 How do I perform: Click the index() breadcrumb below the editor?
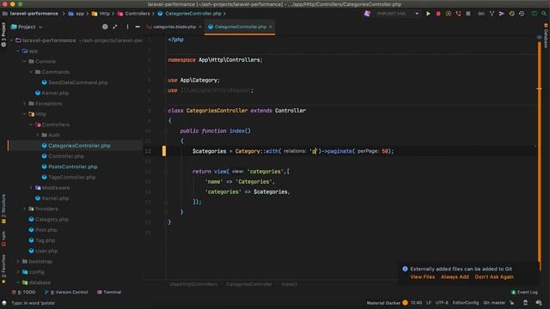point(289,284)
